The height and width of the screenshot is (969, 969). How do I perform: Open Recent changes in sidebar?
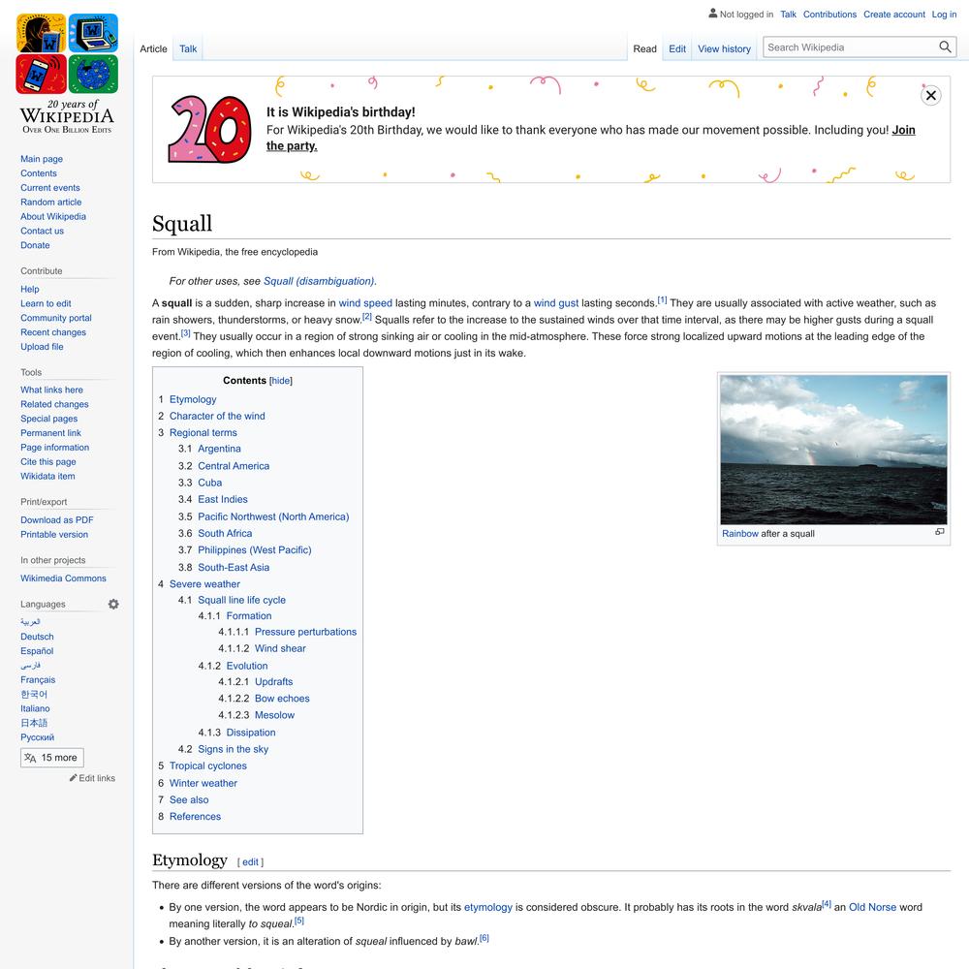point(53,332)
